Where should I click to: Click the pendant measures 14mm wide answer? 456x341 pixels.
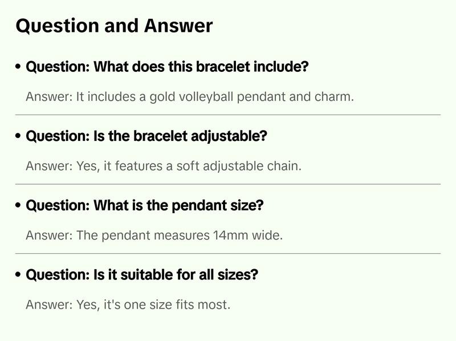click(x=154, y=236)
